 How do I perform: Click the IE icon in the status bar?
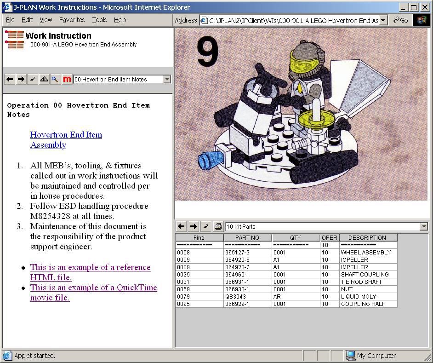pos(7,356)
